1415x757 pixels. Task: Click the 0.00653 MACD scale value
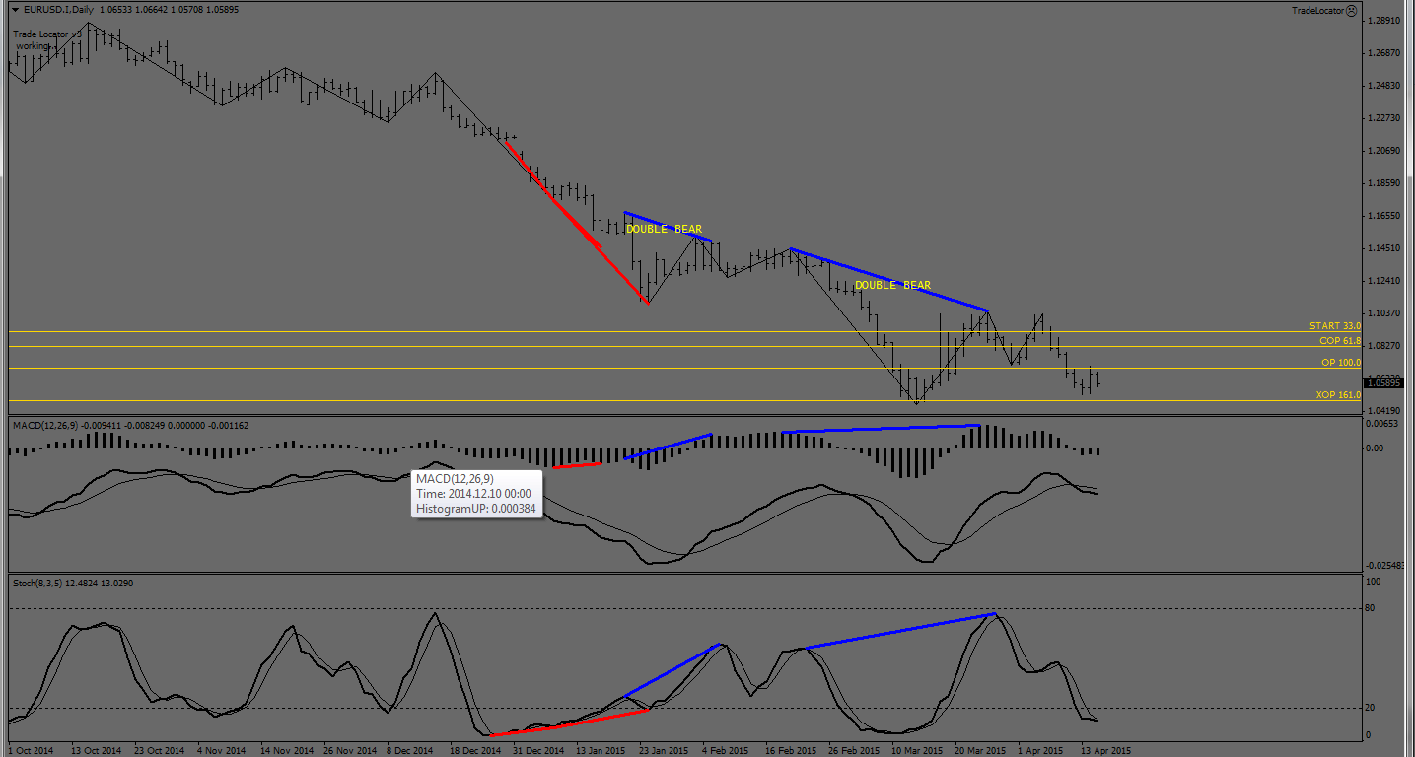1383,424
